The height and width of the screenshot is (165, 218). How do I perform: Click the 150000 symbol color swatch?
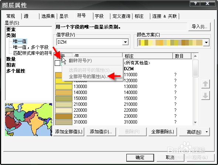tap(64, 98)
